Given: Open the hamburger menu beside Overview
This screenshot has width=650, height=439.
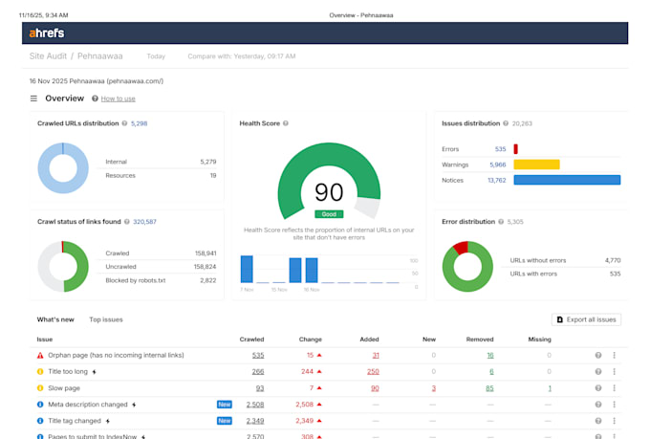Looking at the screenshot, I should pyautogui.click(x=33, y=99).
